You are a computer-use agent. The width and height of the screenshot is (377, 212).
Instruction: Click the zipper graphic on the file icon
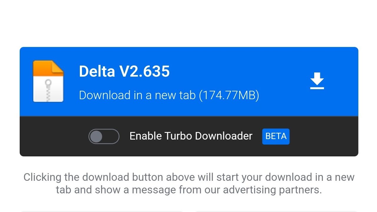[x=48, y=90]
